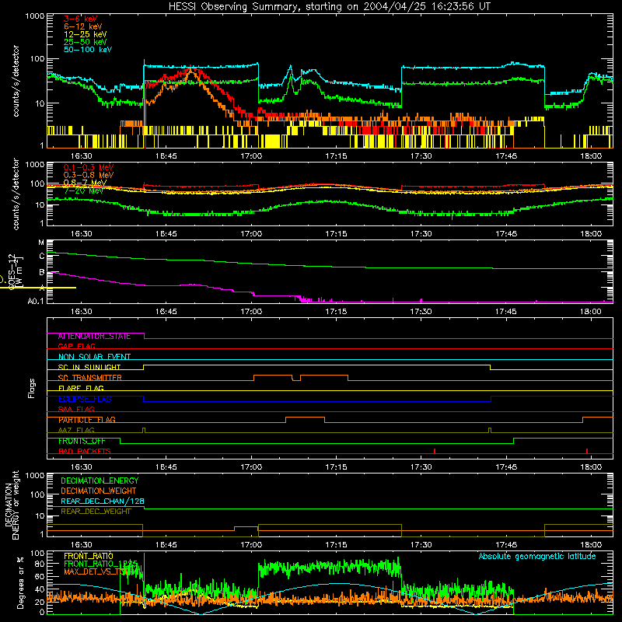Click the FRONTS_OFF flag label
622x622 pixels.
[x=82, y=441]
